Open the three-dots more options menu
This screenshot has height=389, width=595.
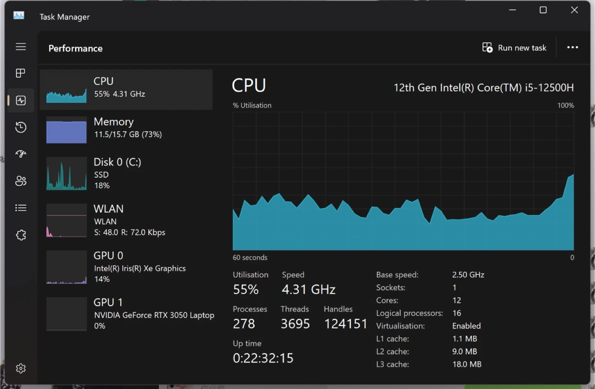(573, 48)
